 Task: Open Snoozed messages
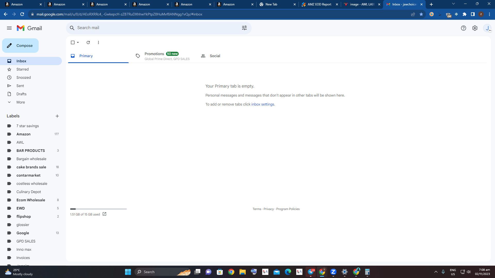[31, 77]
